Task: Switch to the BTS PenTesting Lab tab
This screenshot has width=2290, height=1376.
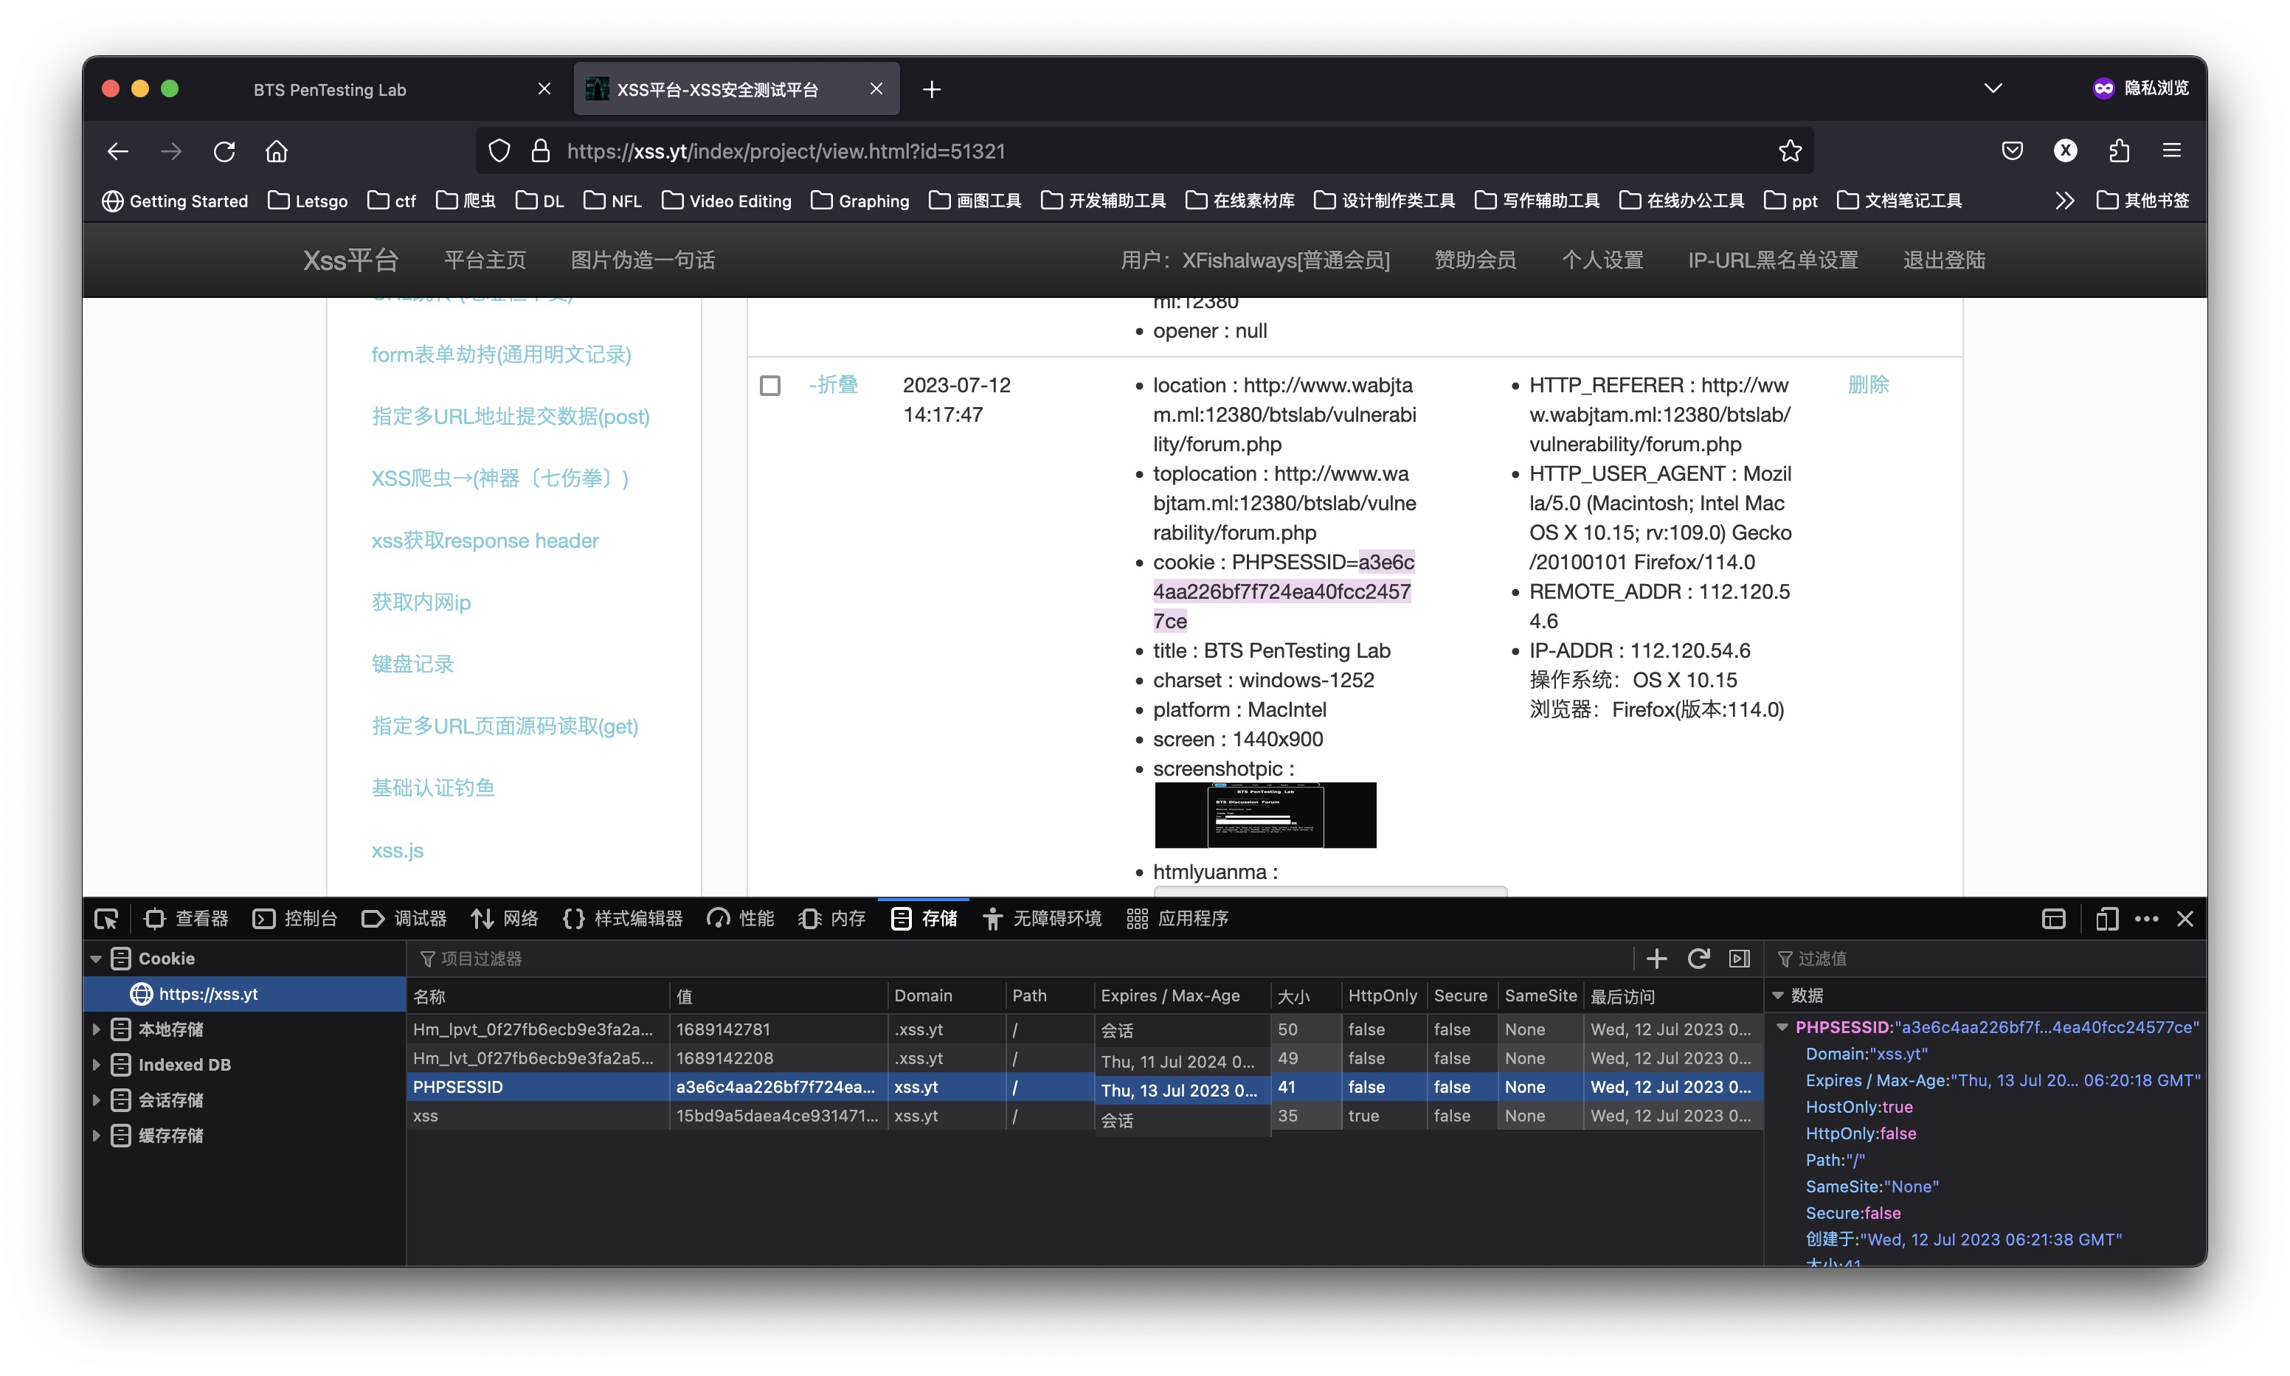Action: click(x=329, y=89)
